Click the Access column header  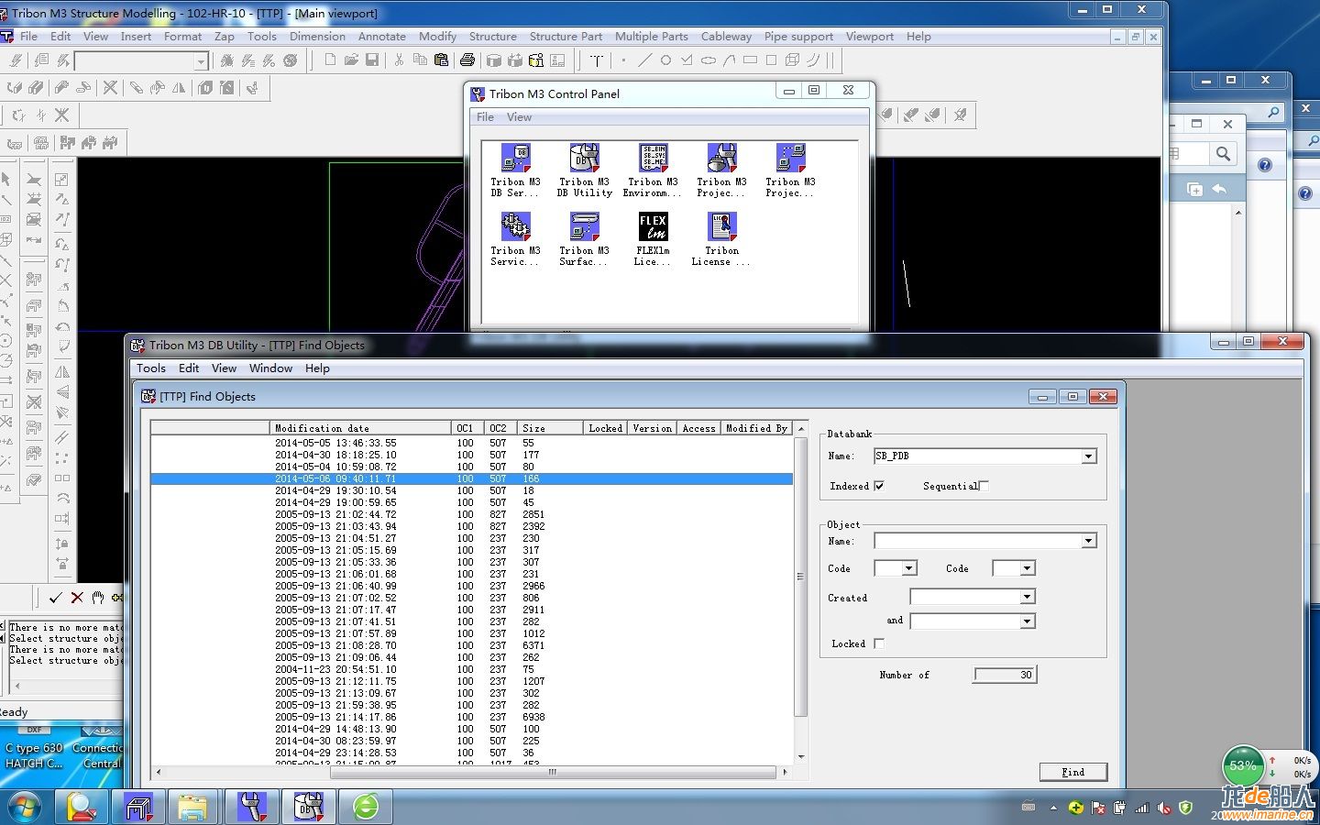click(698, 428)
